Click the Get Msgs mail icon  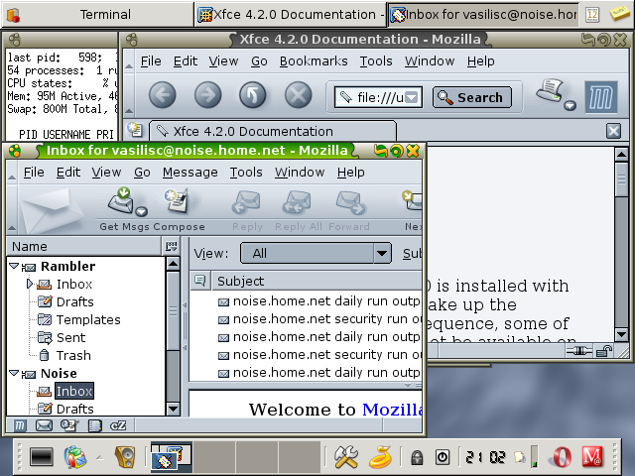tap(121, 200)
